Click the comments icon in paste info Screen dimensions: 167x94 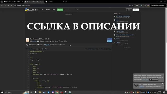[65, 41]
